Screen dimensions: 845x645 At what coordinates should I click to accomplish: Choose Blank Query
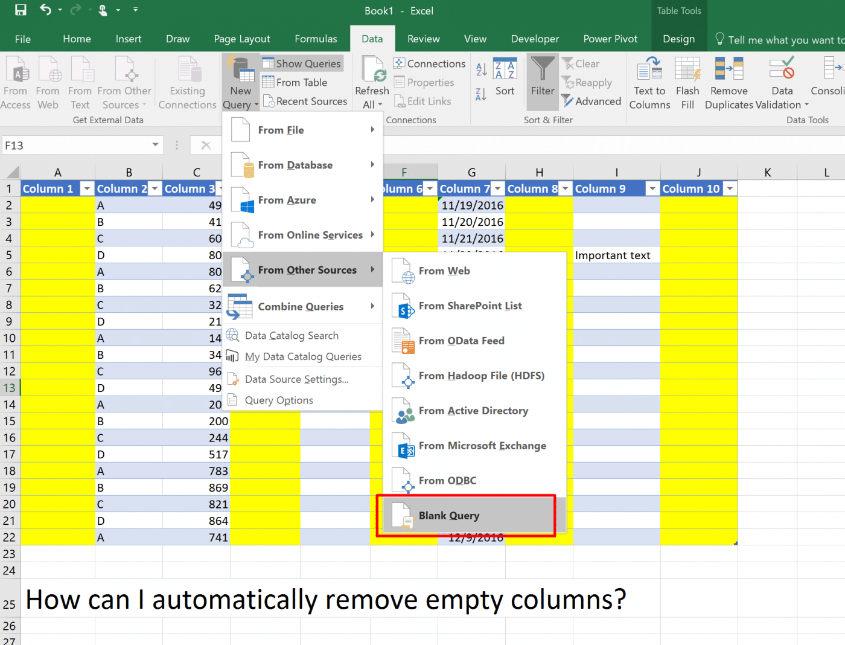pyautogui.click(x=475, y=516)
